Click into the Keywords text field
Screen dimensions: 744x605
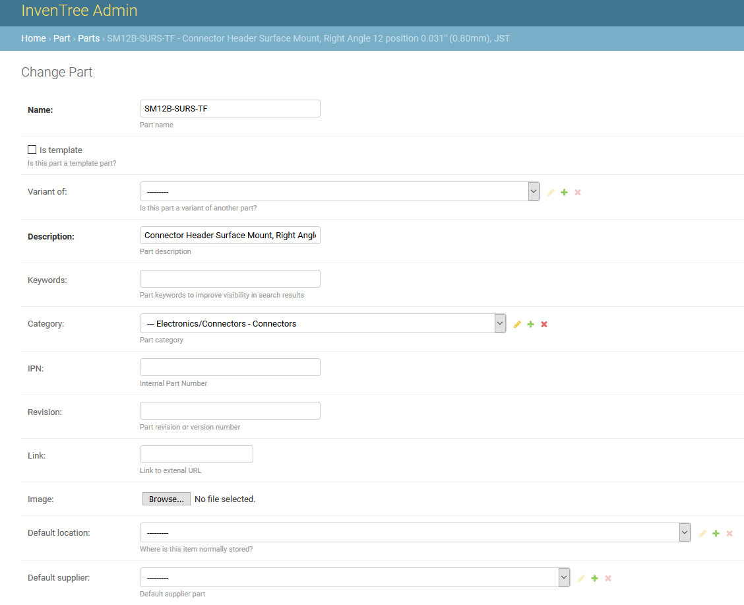[x=230, y=278]
